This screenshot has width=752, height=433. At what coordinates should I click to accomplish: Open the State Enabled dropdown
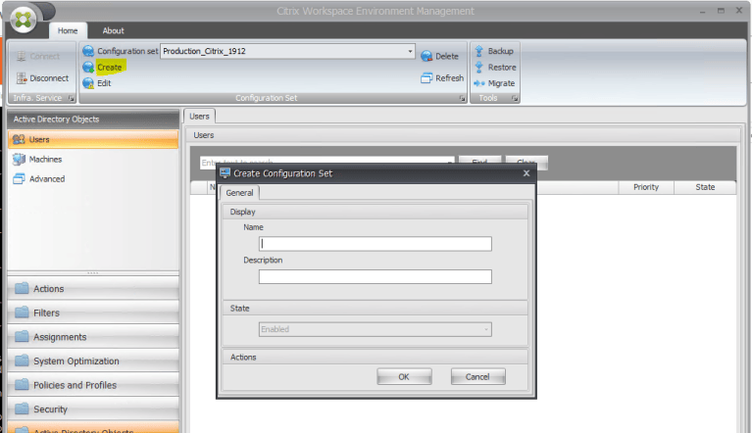pyautogui.click(x=486, y=329)
